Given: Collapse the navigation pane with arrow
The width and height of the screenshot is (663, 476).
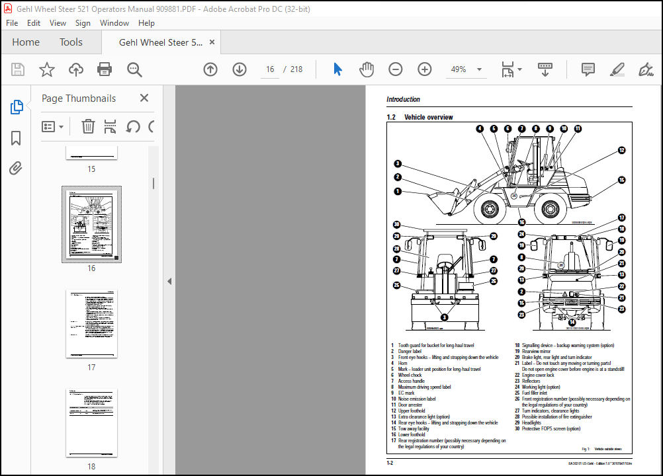Looking at the screenshot, I should coord(169,281).
